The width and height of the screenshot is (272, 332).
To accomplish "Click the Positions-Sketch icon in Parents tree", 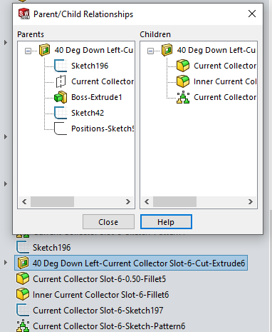I will coord(61,129).
